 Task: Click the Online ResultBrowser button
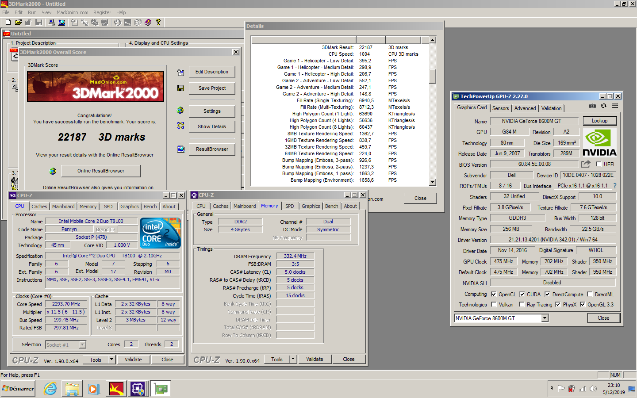101,171
